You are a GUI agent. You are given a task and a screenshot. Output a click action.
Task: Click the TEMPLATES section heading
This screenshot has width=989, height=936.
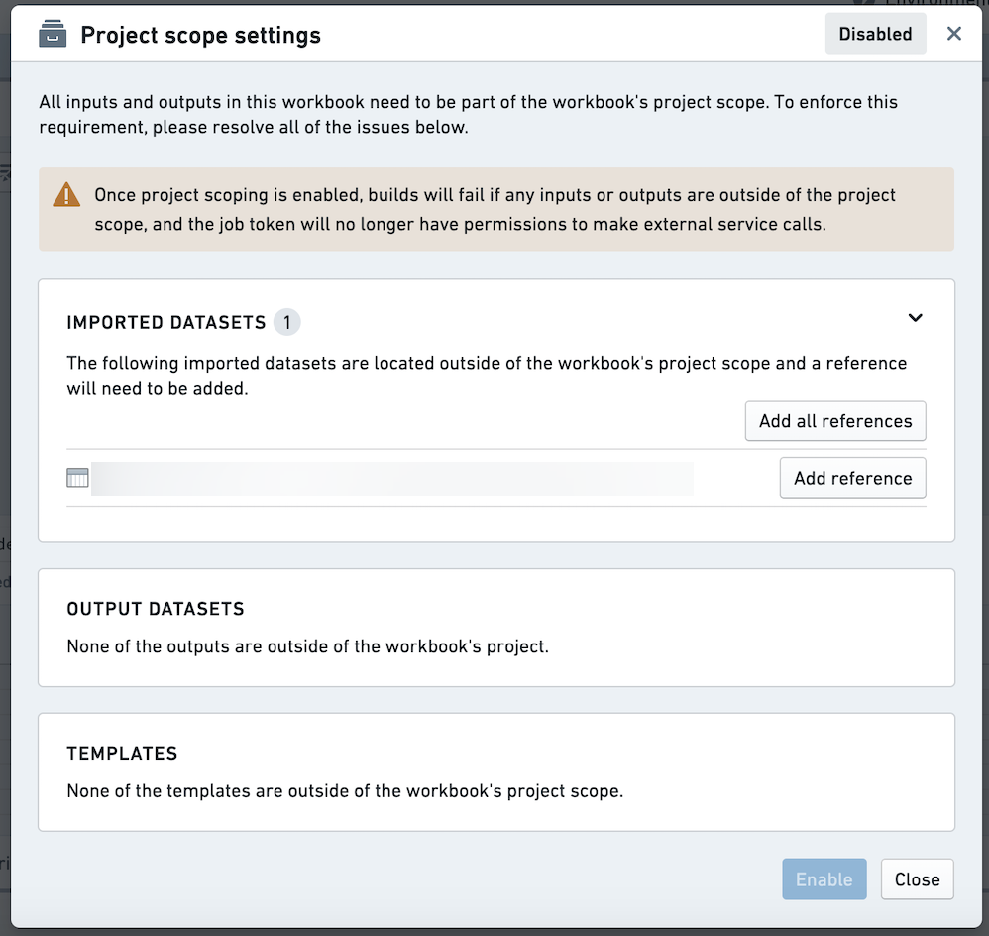click(x=122, y=753)
